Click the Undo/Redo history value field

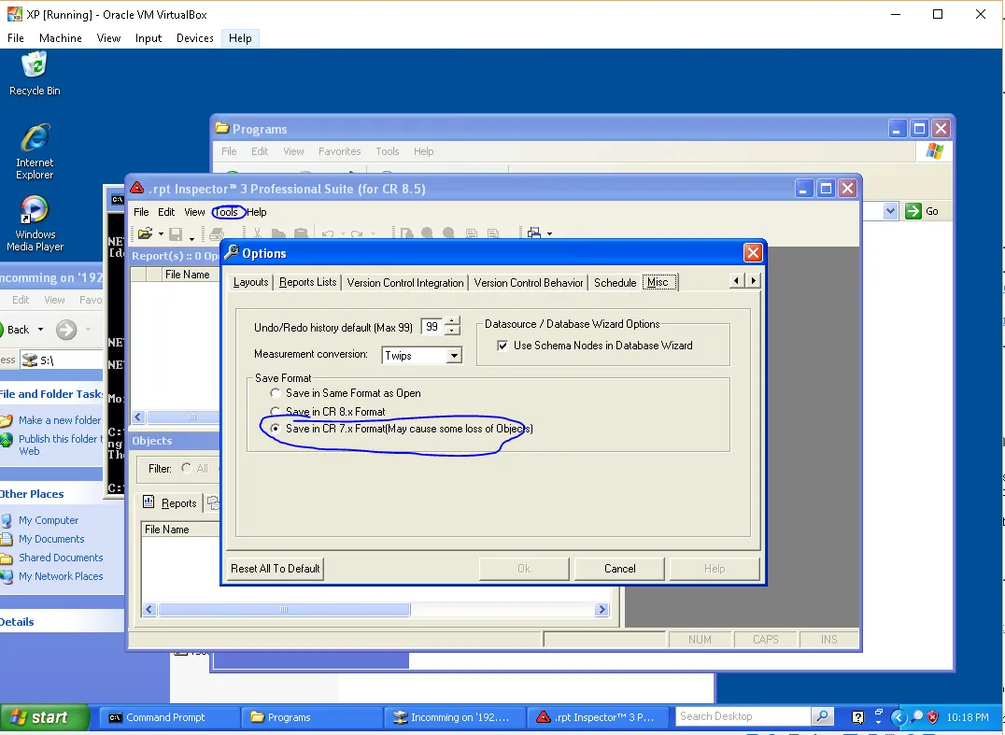432,326
